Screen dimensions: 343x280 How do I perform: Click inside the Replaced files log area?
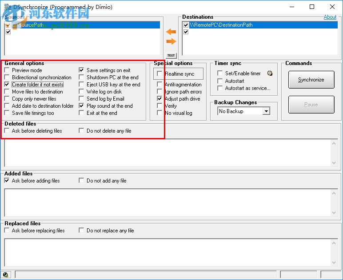point(168,252)
